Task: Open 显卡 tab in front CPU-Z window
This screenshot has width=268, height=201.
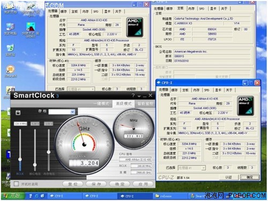Action: (218, 90)
